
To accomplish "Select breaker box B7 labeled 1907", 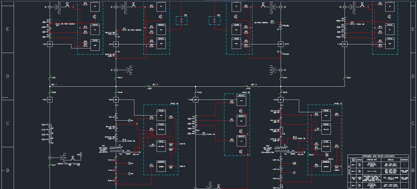I will pyautogui.click(x=50, y=100).
